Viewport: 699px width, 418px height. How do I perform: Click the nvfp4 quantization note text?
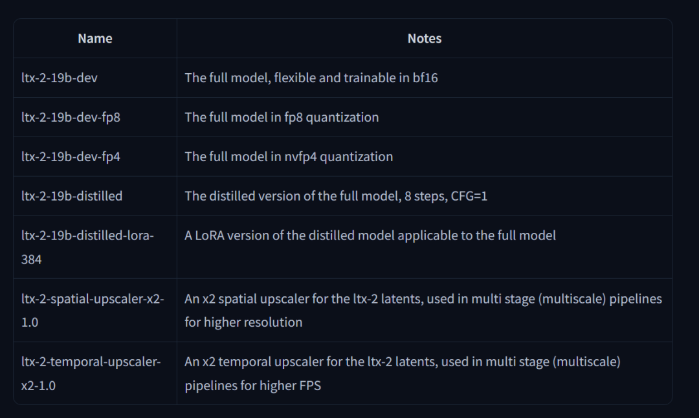coord(289,157)
